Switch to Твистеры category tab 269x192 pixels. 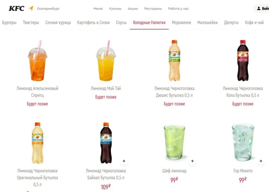pos(31,23)
